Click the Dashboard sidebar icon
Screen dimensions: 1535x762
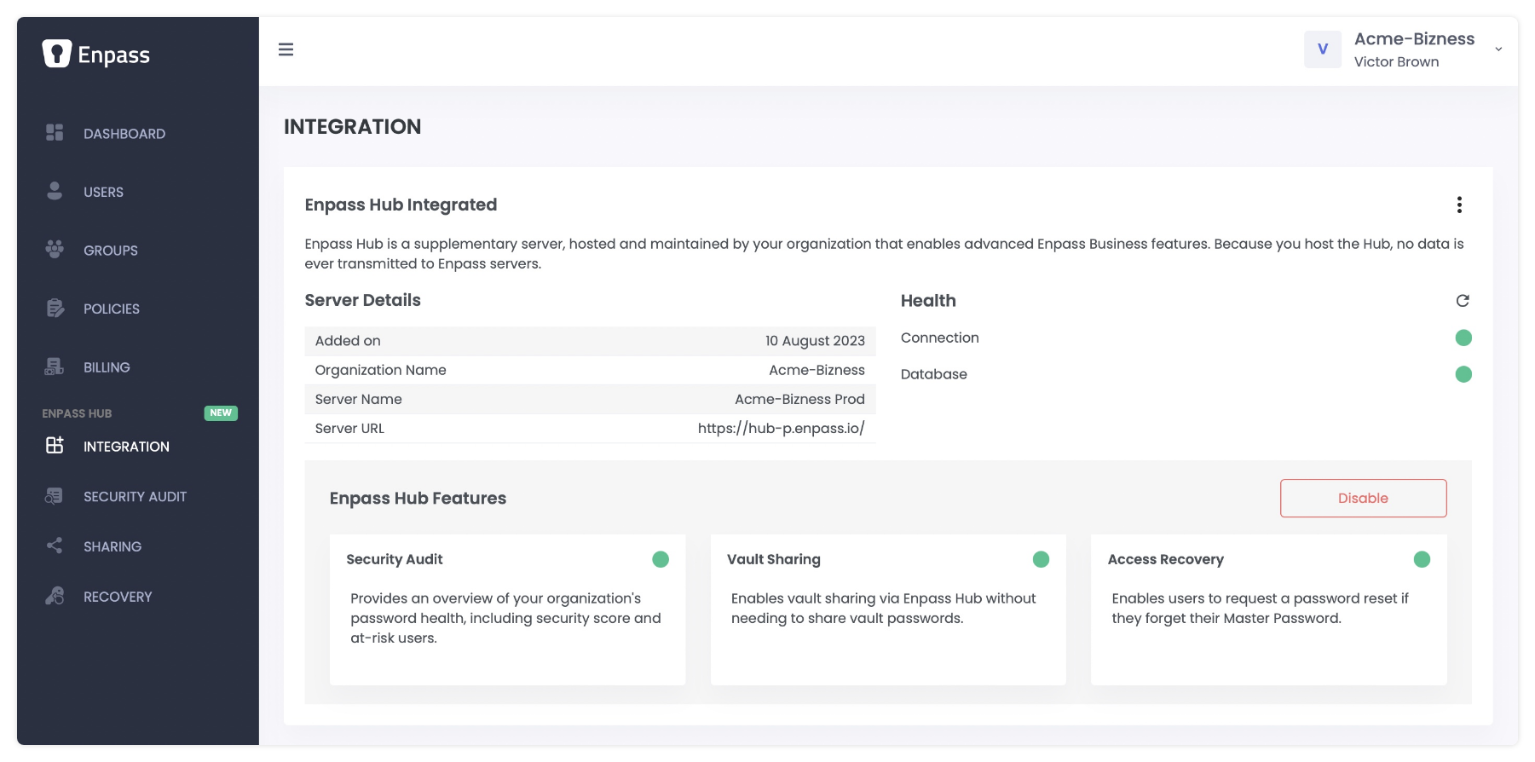pos(55,132)
